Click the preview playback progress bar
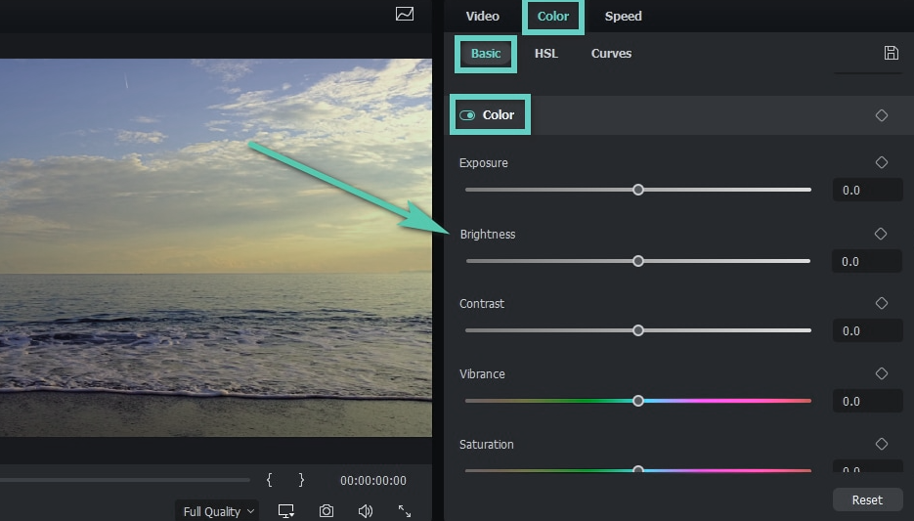The image size is (914, 521). [x=125, y=480]
